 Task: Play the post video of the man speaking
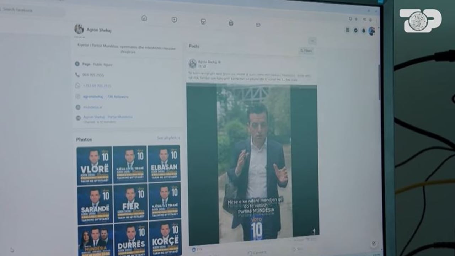(253, 164)
